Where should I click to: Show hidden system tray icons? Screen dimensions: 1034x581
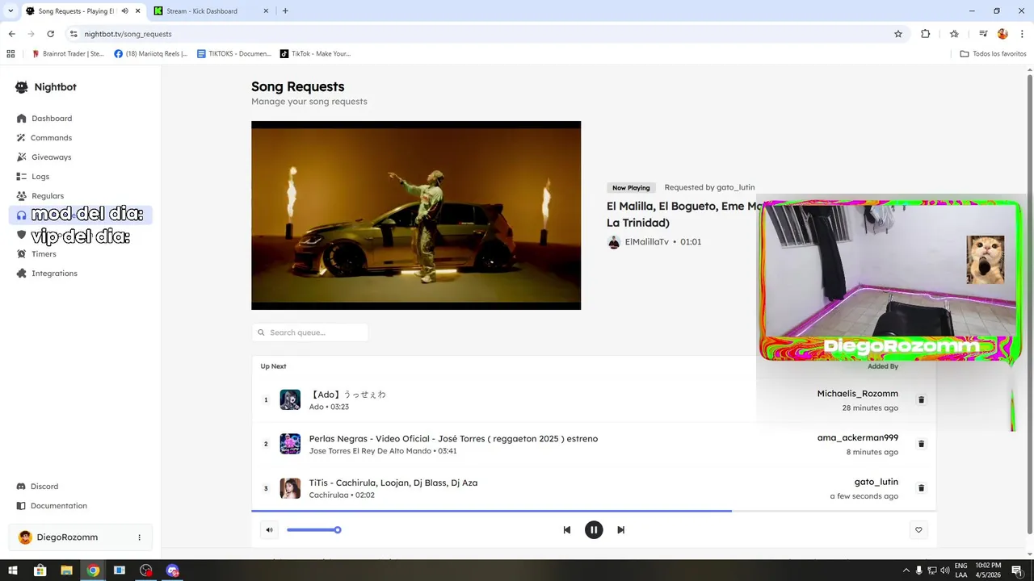[x=906, y=571]
